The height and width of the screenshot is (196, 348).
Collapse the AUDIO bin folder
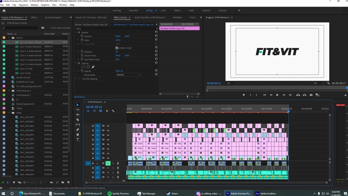click(x=9, y=38)
